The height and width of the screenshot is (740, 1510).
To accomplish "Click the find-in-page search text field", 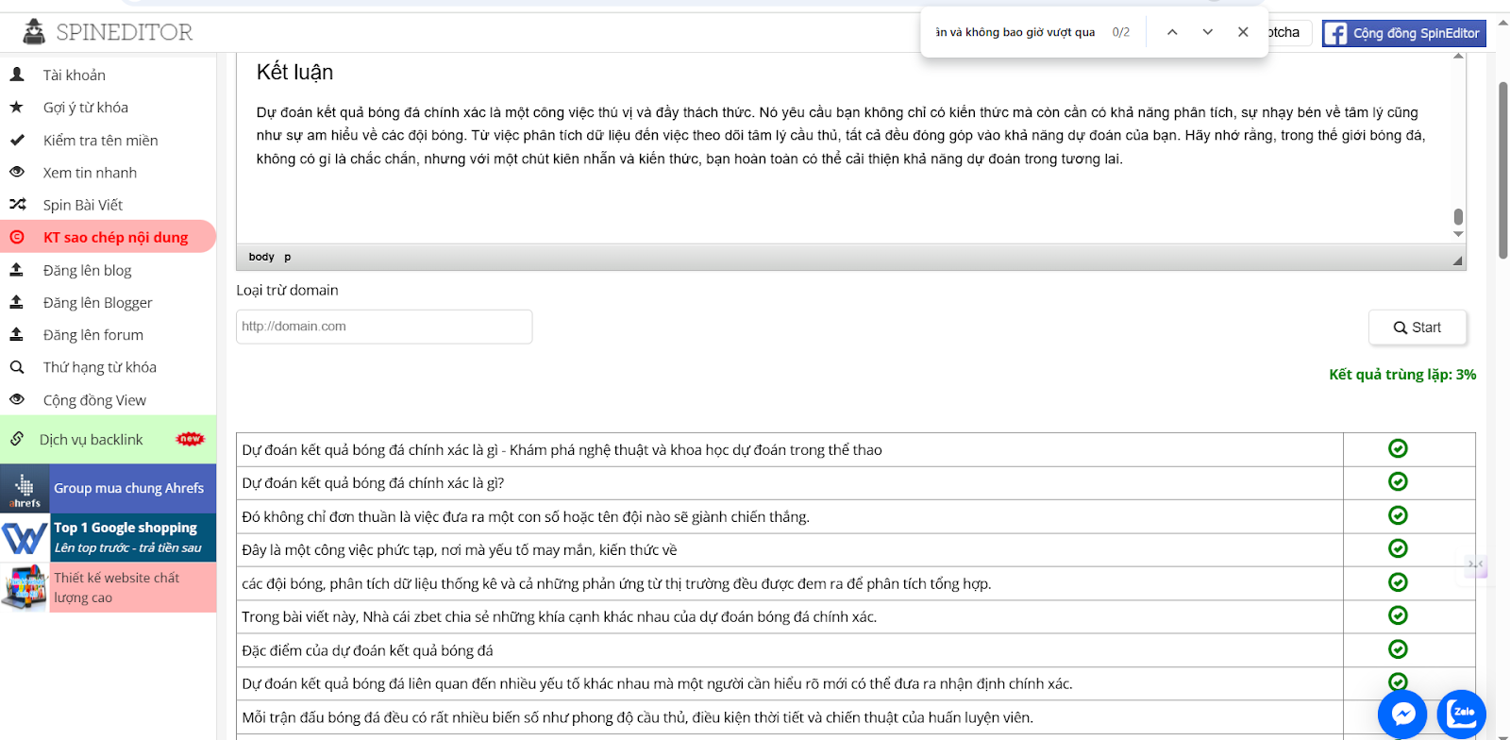I will 1015,32.
